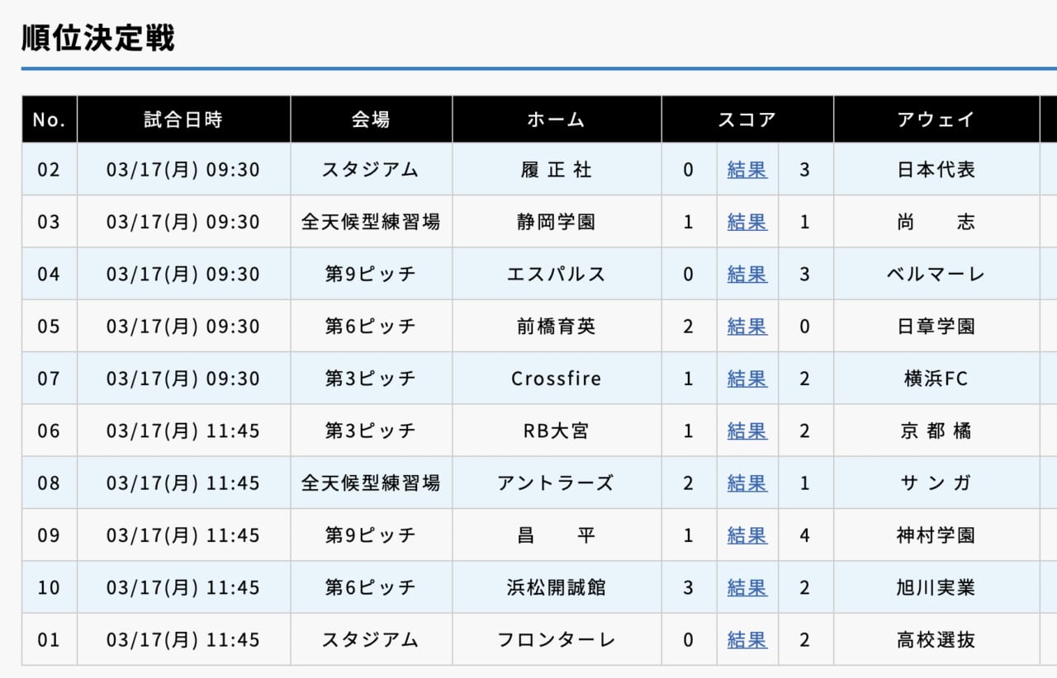
Task: Click match number 02 cell
Action: 50,170
